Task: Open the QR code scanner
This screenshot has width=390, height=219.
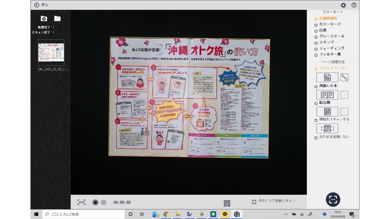Action: 227,203
